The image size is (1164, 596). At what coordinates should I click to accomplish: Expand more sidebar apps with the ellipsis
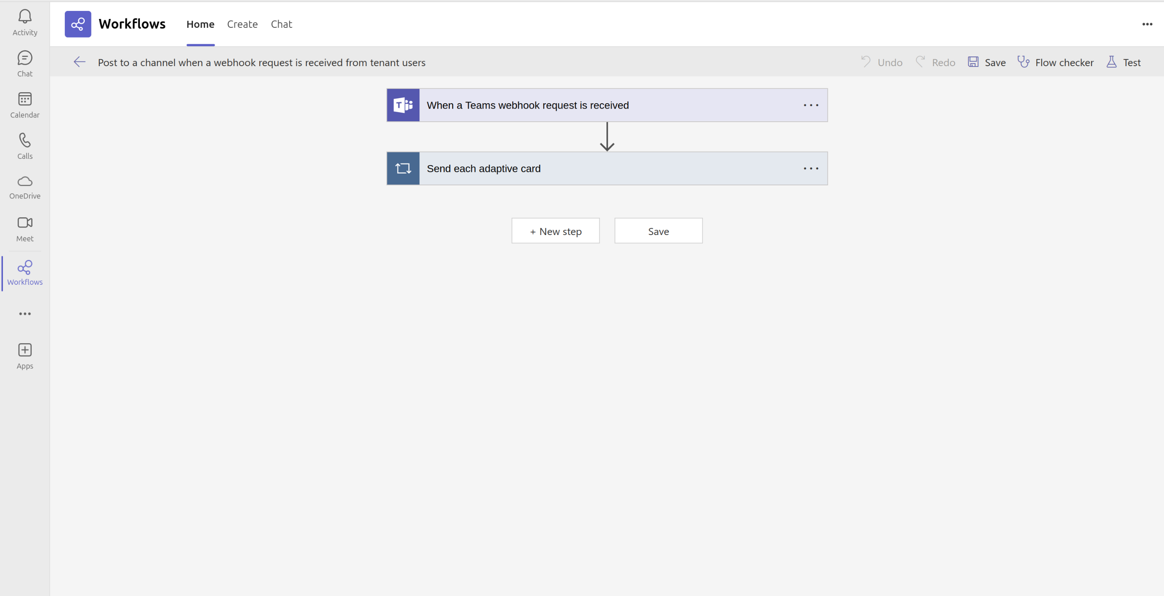(25, 314)
